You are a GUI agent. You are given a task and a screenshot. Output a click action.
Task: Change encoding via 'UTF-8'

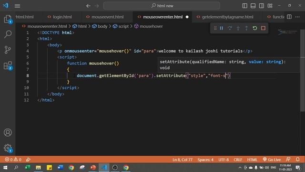click(224, 160)
